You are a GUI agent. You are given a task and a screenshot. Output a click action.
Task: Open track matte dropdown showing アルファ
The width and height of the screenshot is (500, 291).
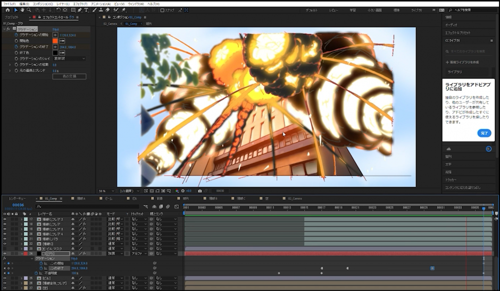coord(139,254)
